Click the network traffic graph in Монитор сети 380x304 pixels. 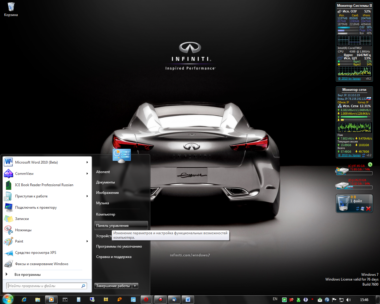coord(354,127)
